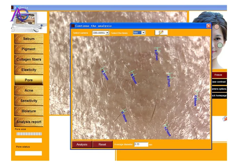244x168 pixels.
Task: Click the red Analysis button in dialog
Action: [82, 144]
